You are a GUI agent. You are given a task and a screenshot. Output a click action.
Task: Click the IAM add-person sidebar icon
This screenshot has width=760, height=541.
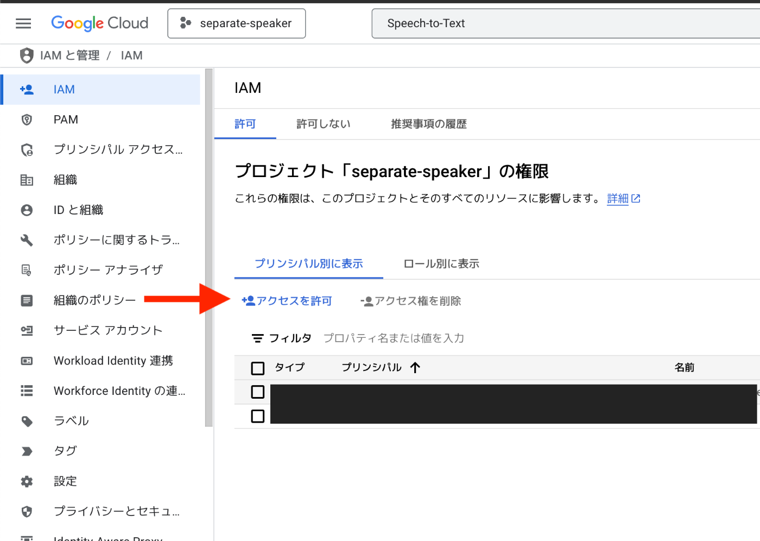(x=27, y=90)
